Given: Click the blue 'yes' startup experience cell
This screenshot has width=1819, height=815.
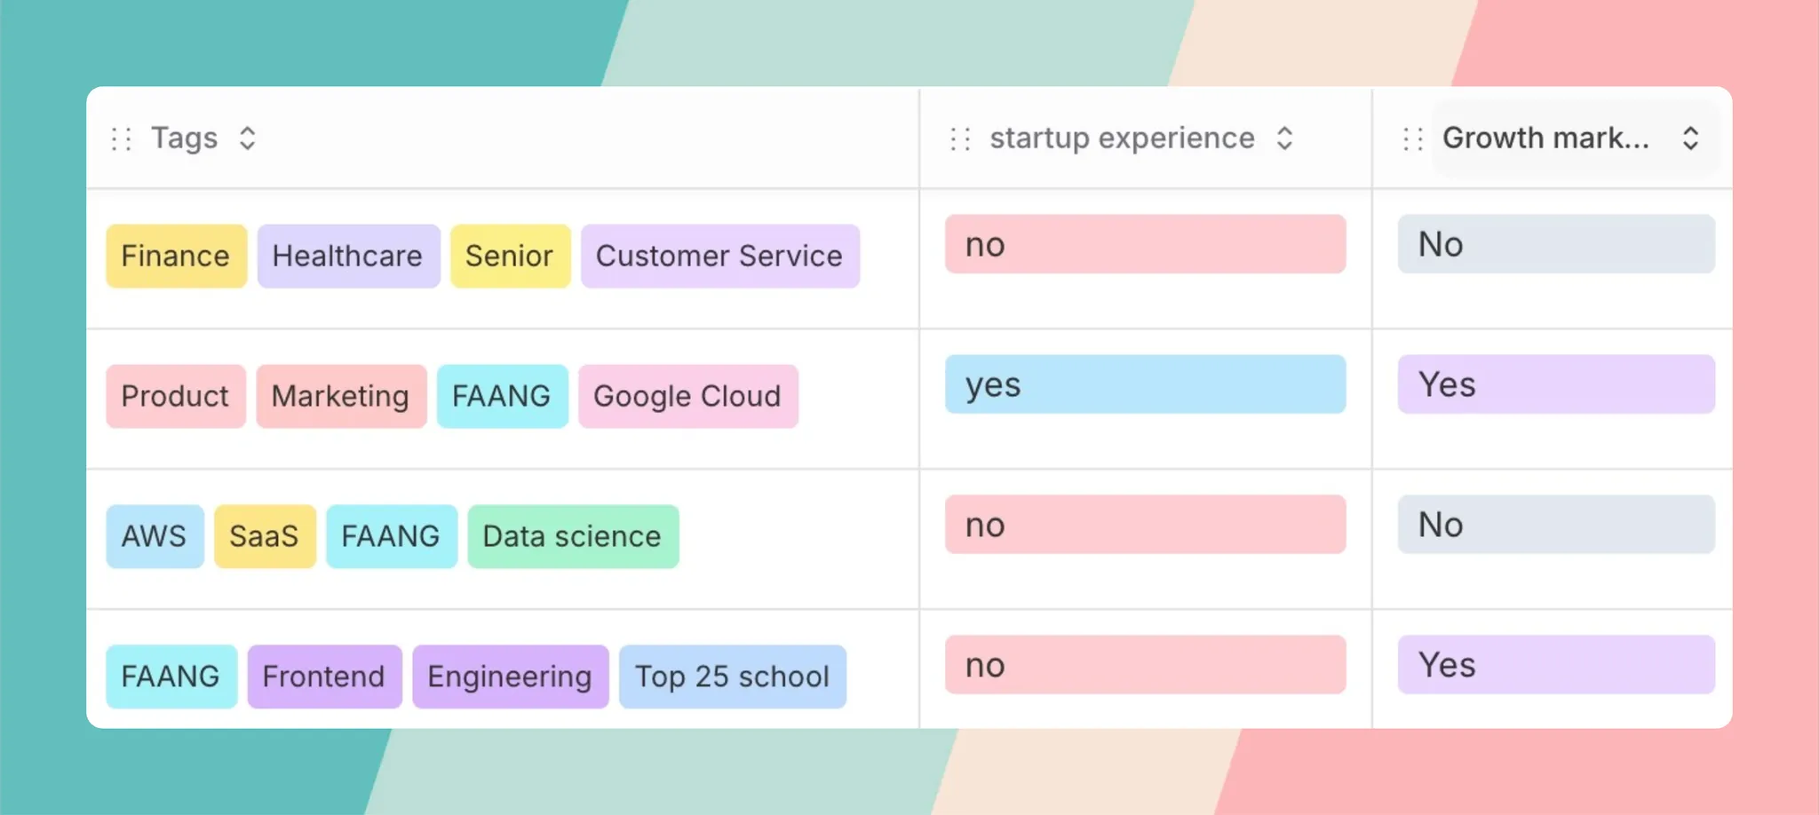Looking at the screenshot, I should tap(1145, 384).
